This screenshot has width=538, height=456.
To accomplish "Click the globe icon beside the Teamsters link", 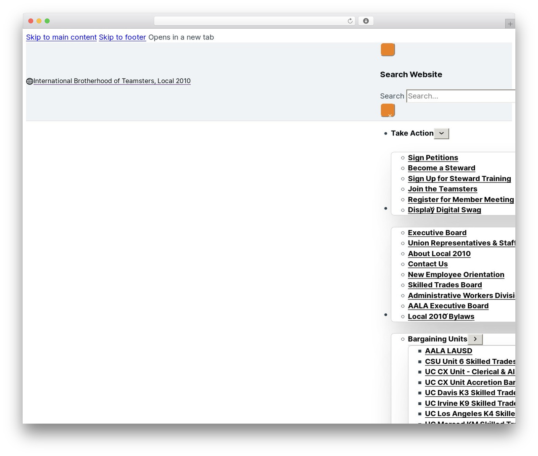I will tap(29, 81).
